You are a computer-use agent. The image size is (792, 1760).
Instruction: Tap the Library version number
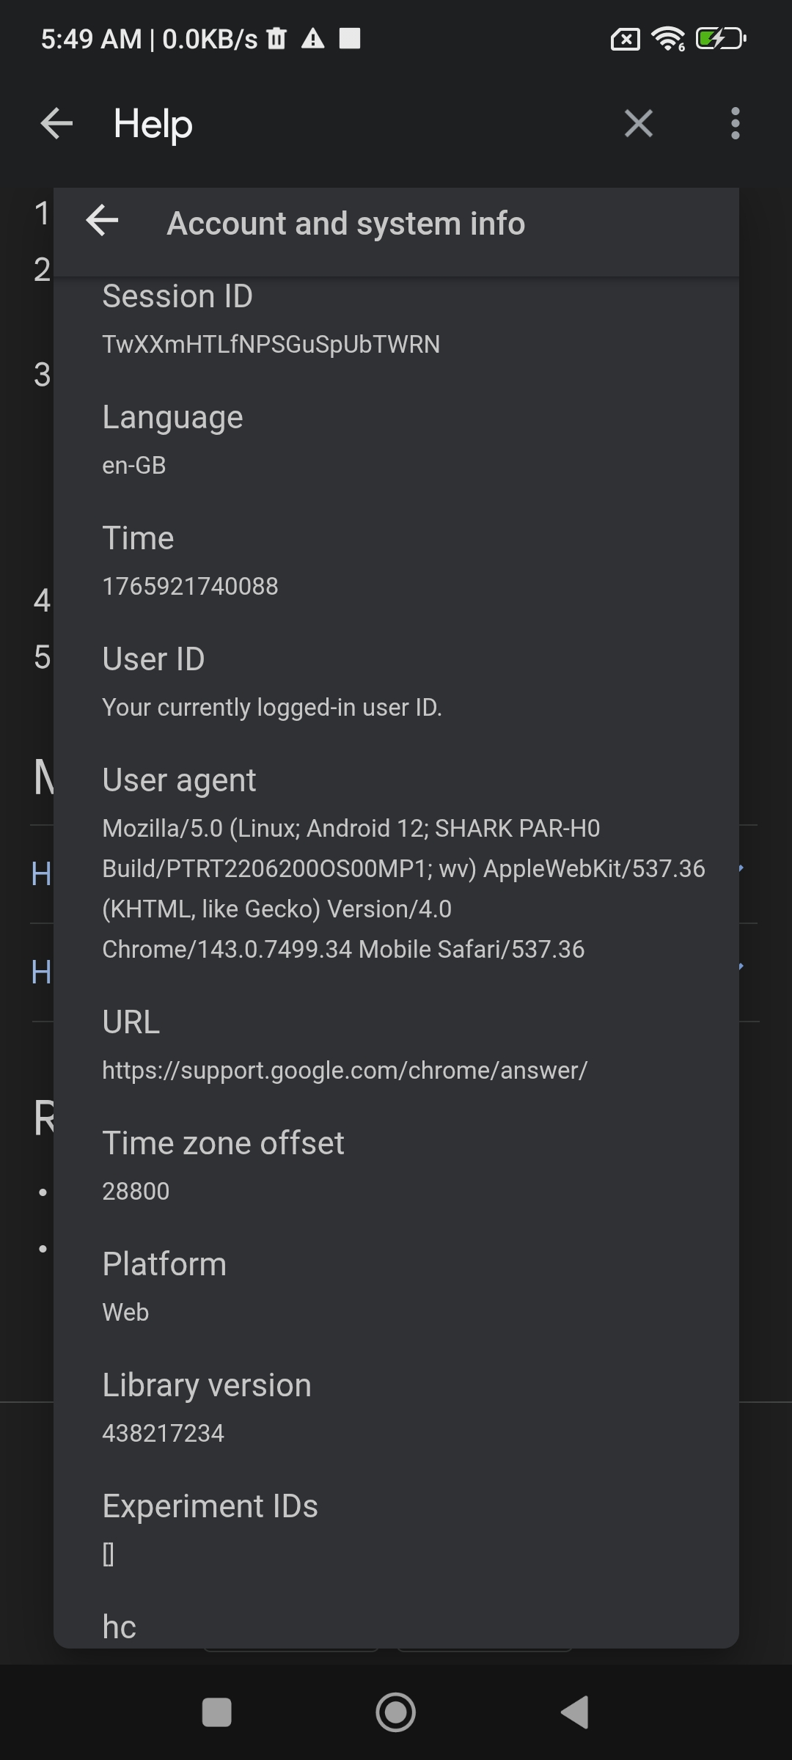(x=163, y=1433)
